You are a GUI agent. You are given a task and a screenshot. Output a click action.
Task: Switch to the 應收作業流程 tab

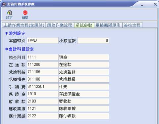tap(60, 25)
